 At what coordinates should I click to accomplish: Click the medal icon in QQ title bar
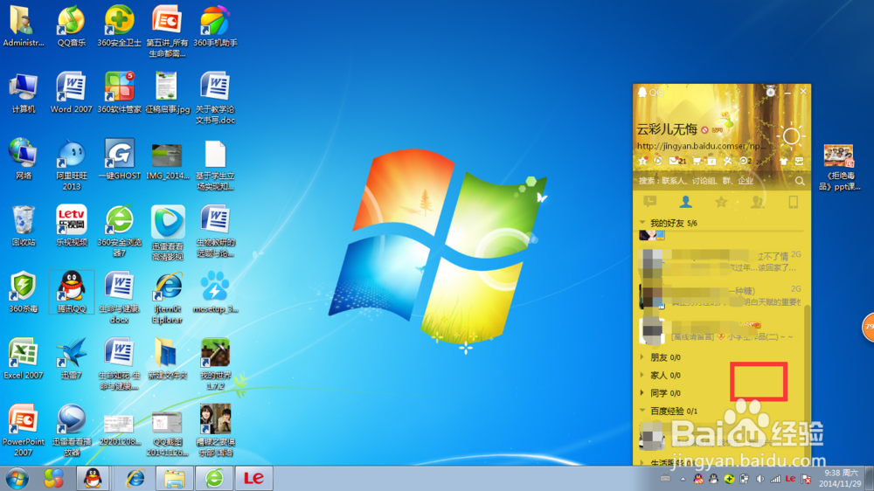tap(770, 92)
